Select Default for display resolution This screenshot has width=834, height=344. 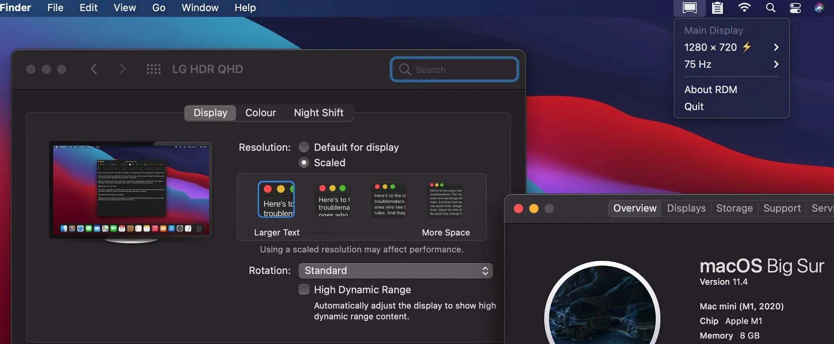pyautogui.click(x=304, y=147)
